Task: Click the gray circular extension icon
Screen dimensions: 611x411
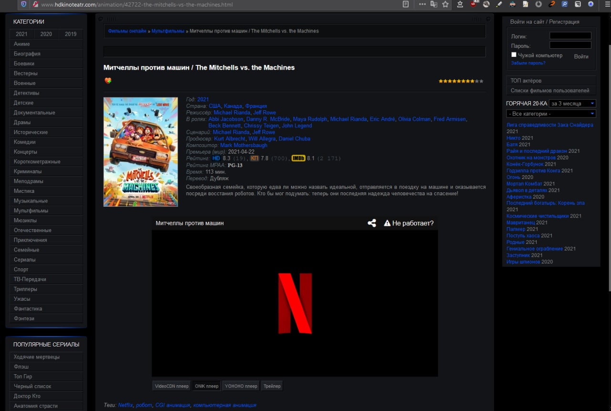Action: pos(538,4)
